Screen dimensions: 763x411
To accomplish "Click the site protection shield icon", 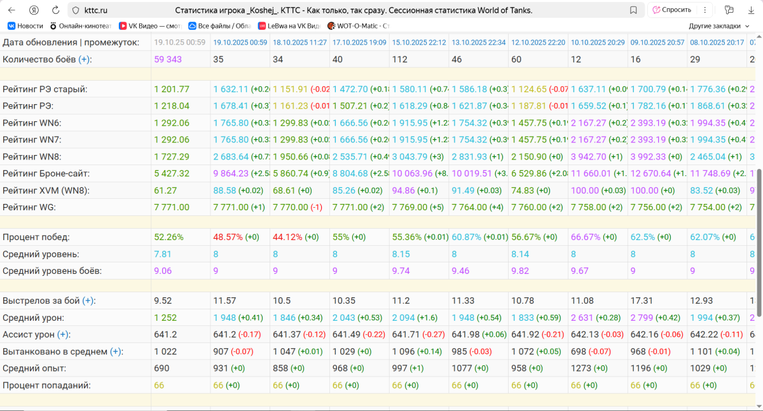I will pyautogui.click(x=76, y=10).
